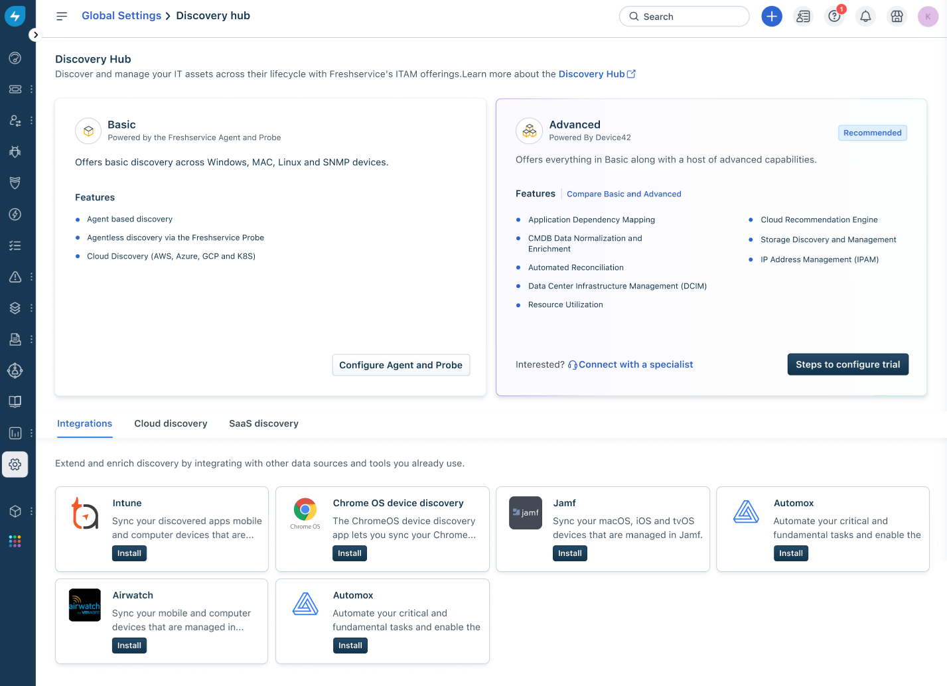Install the Chrome OS device discovery integration

pos(350,553)
